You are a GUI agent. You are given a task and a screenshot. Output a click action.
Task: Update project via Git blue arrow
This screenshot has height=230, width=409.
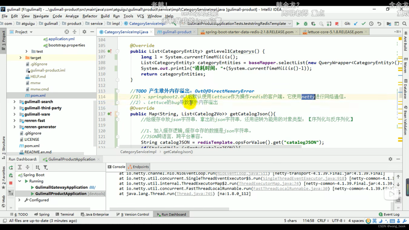tap(356, 23)
